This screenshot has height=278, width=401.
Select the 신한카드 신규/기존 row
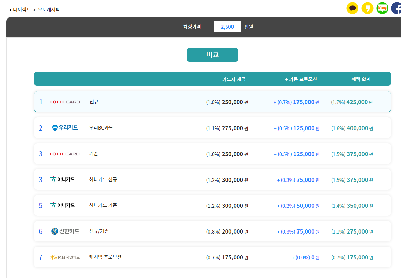click(212, 231)
